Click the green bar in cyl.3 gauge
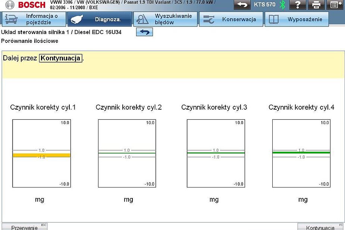Viewport: 345px width, 230px height. pos(216,153)
